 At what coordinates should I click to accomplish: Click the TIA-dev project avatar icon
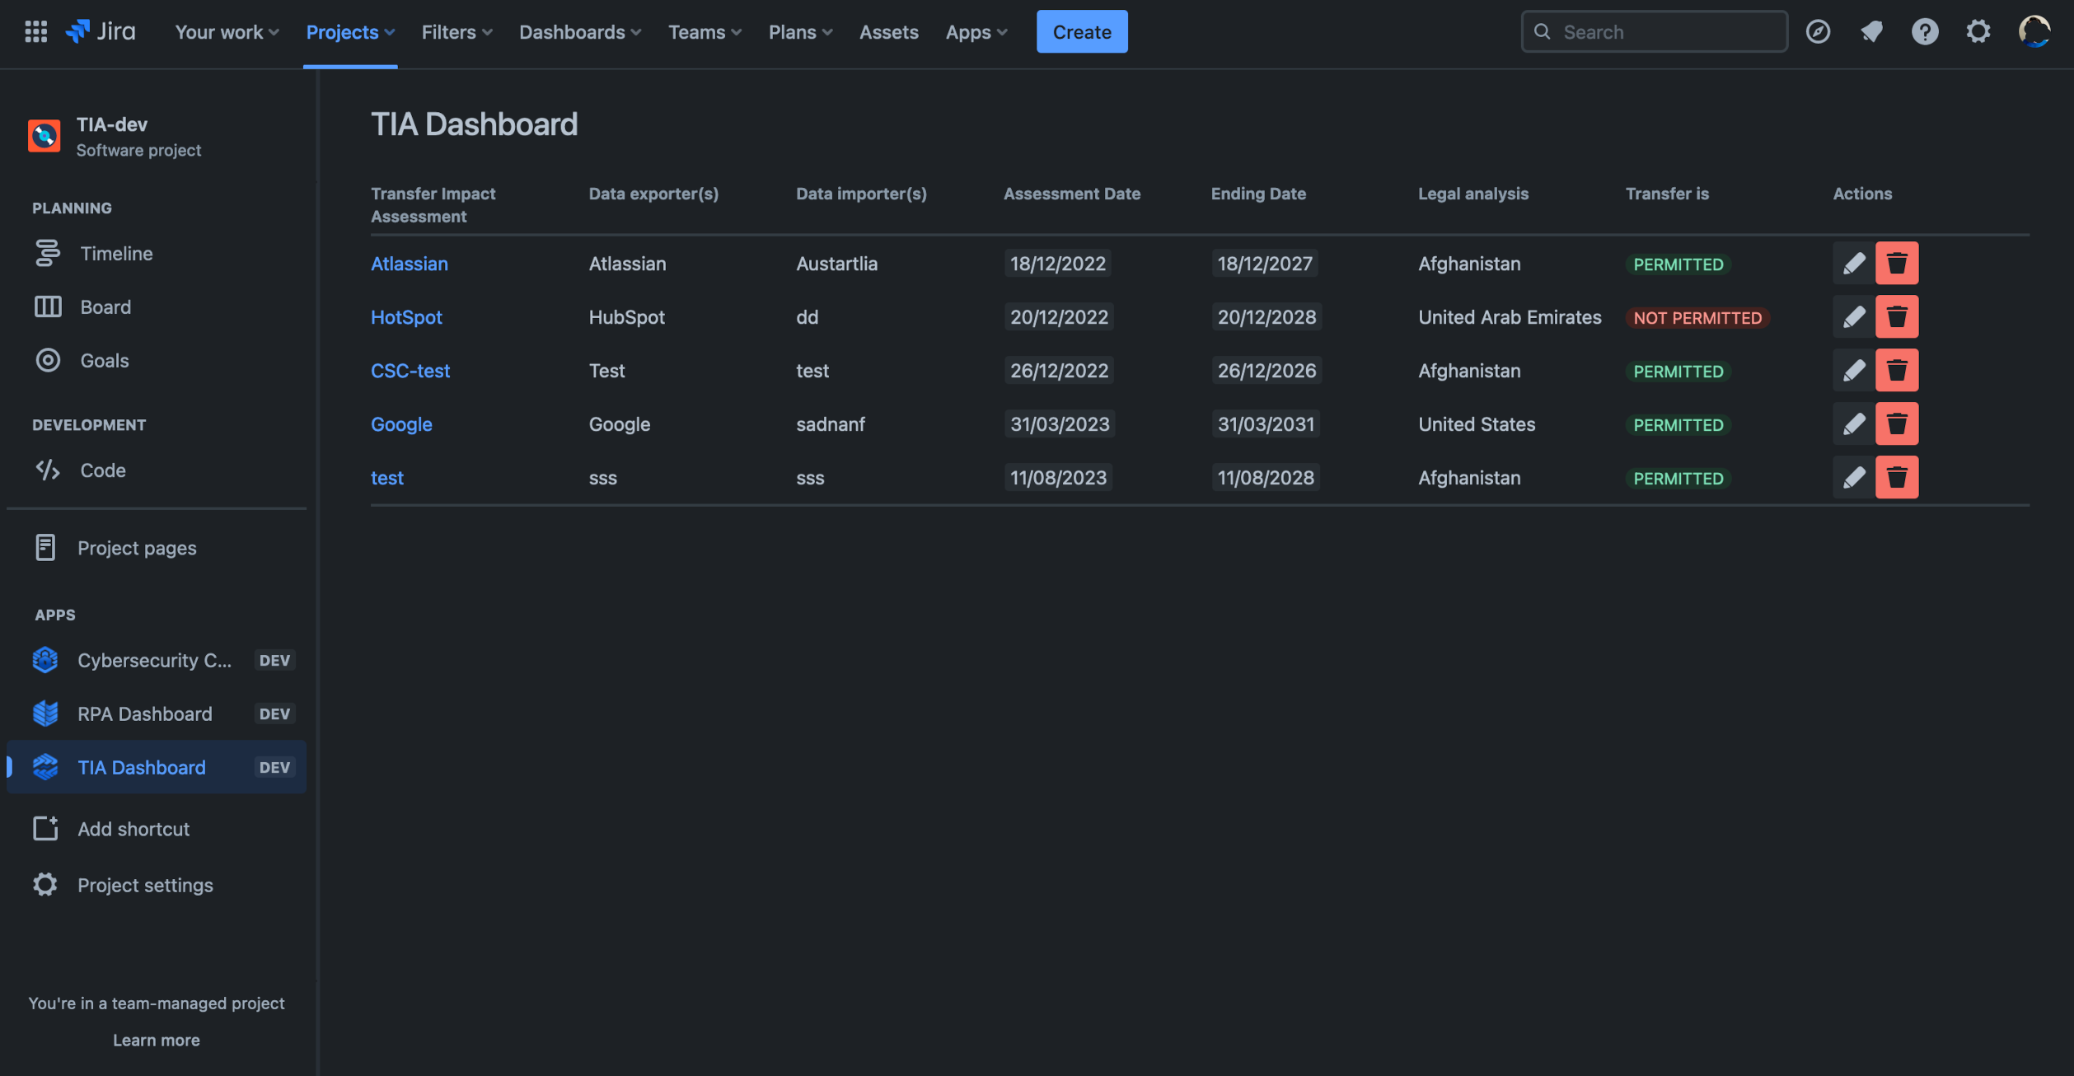[x=44, y=136]
